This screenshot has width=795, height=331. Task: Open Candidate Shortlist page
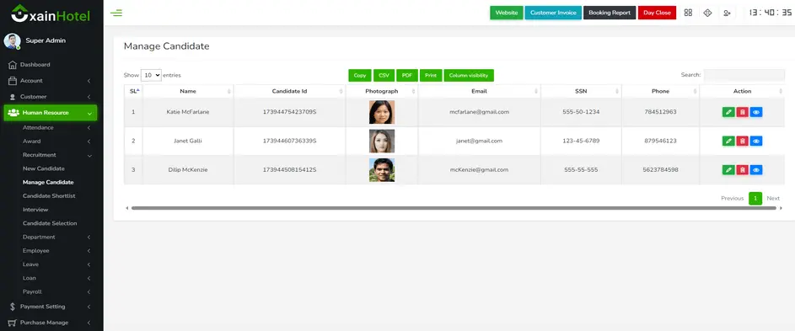(49, 196)
